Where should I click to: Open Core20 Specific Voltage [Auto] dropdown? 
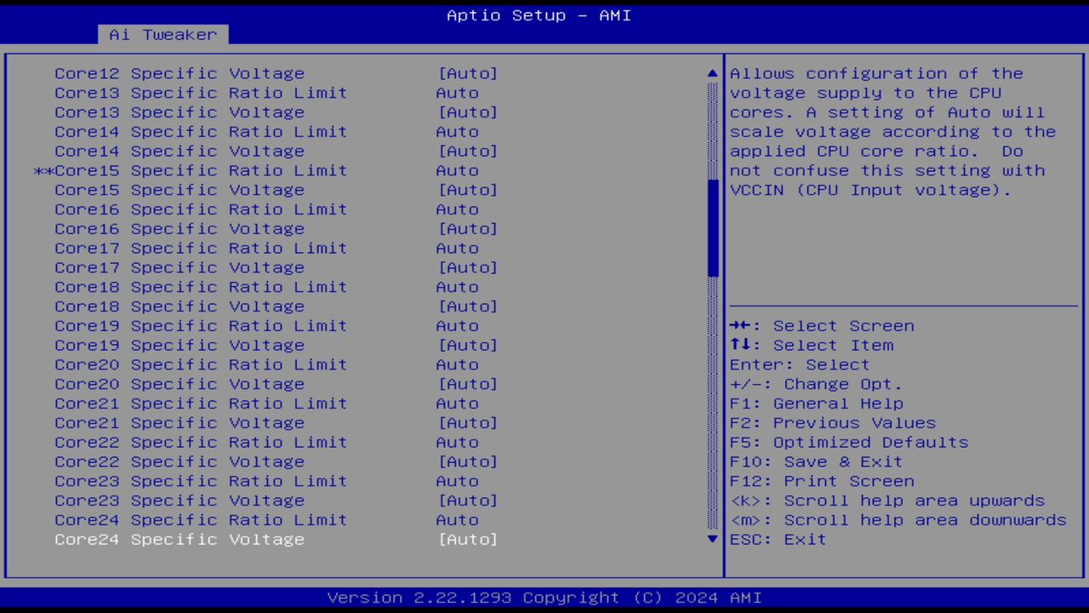pyautogui.click(x=468, y=384)
